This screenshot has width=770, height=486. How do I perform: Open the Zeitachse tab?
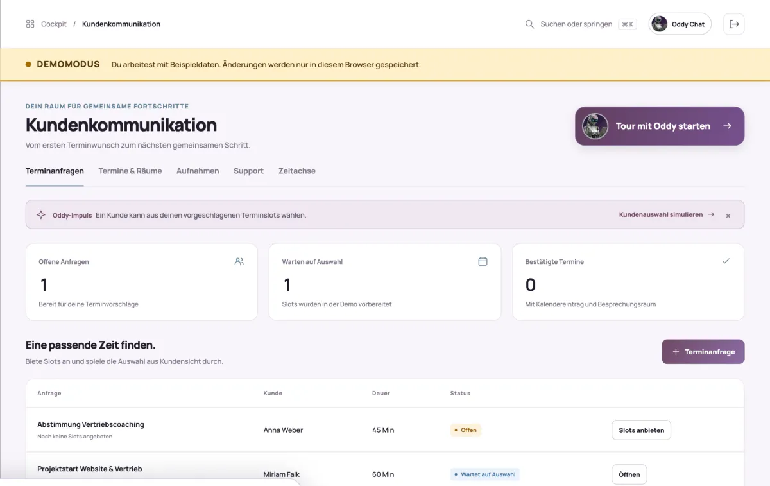(297, 171)
